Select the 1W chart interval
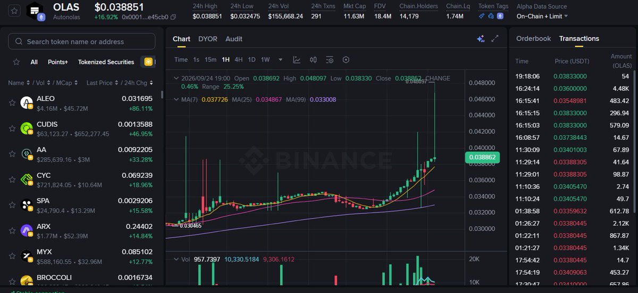 point(265,59)
